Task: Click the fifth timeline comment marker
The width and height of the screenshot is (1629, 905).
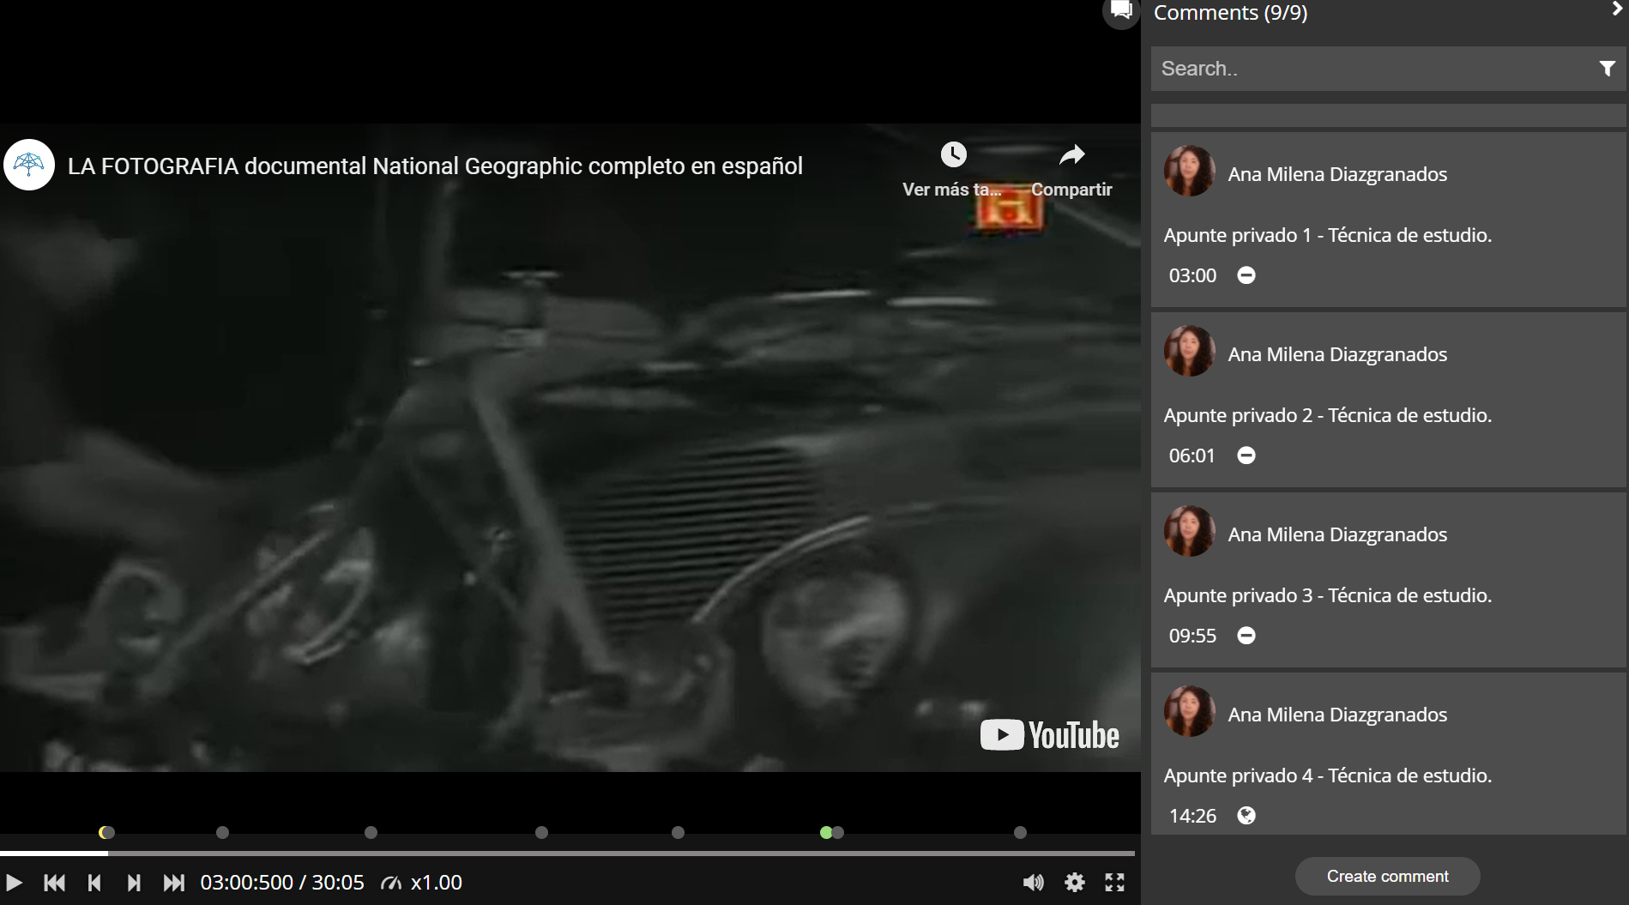Action: click(x=678, y=832)
